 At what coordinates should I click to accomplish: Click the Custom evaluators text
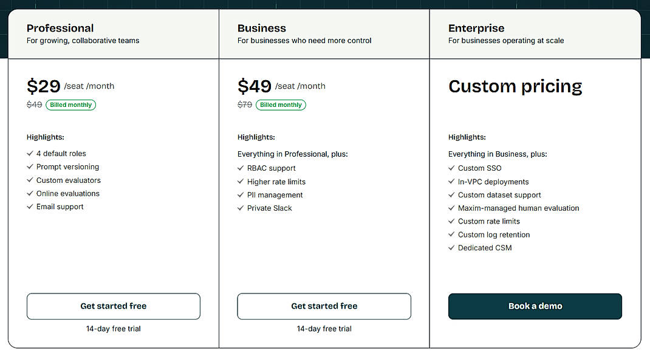[x=69, y=180]
